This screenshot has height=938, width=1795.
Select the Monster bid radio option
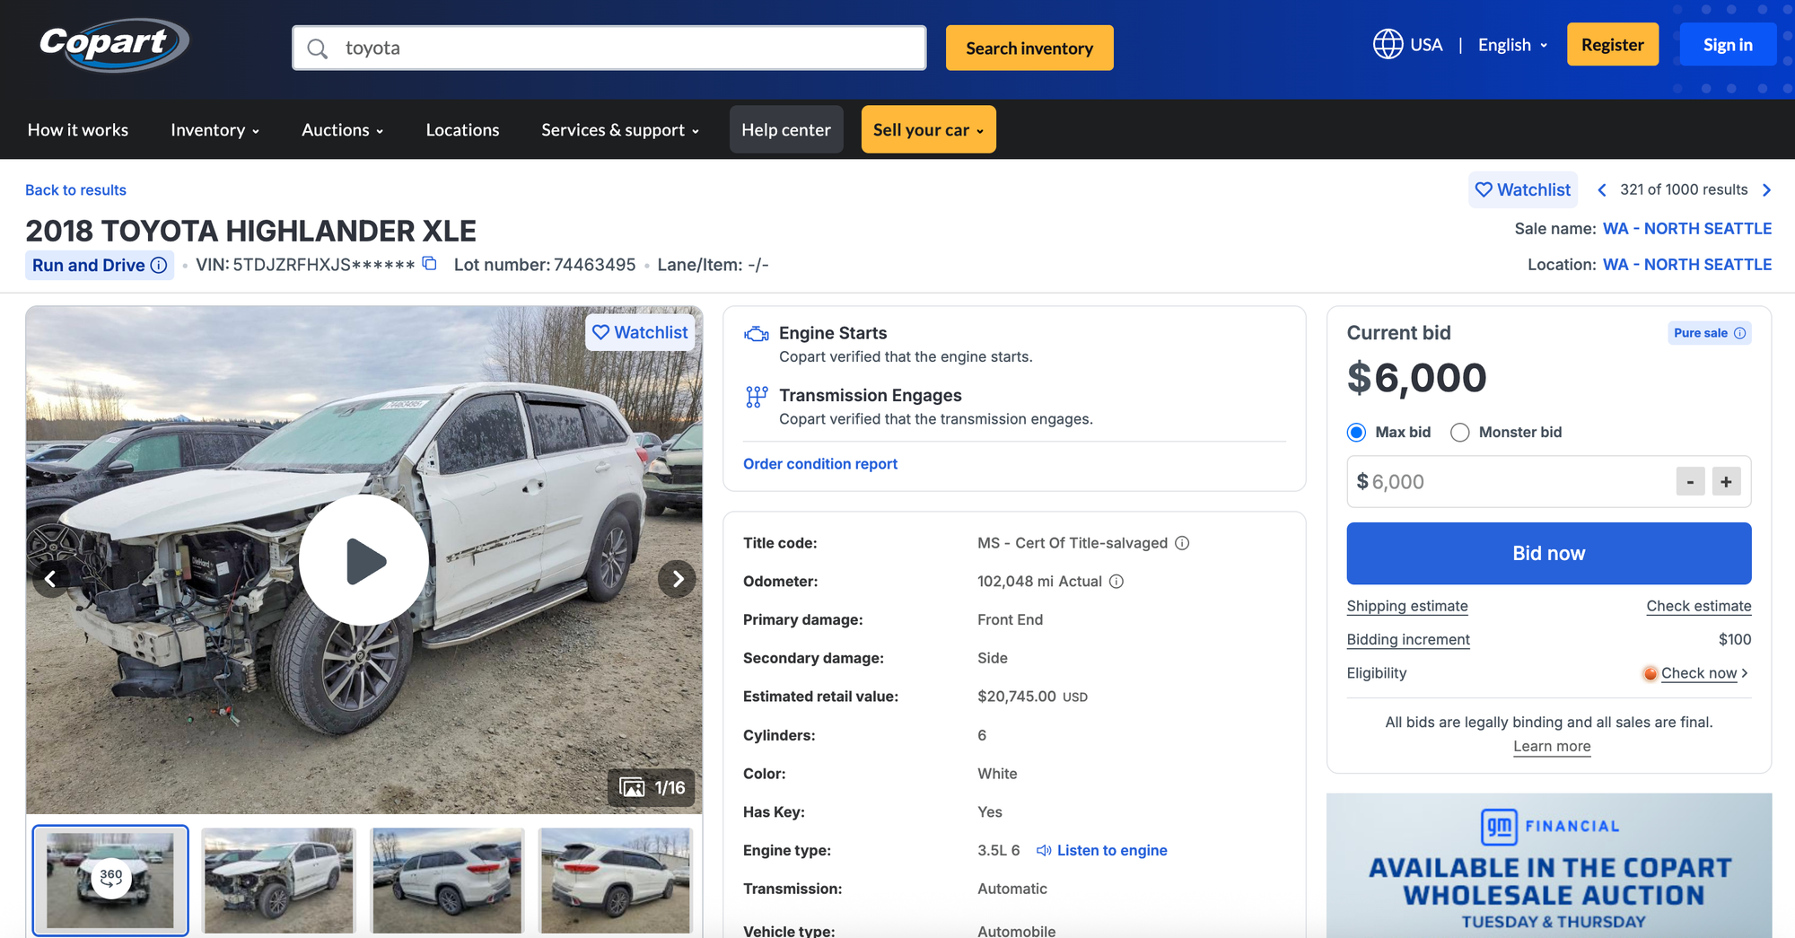[x=1460, y=433]
